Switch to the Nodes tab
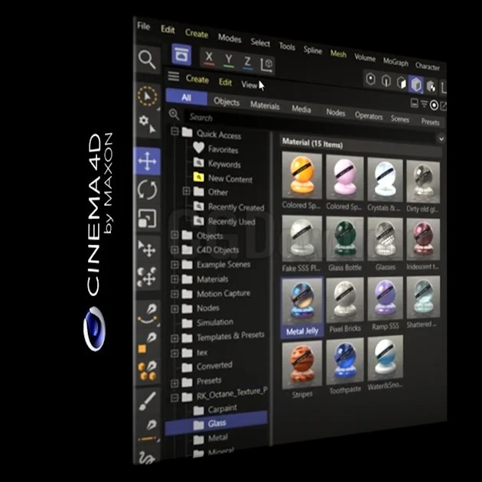482x482 pixels. click(x=335, y=112)
